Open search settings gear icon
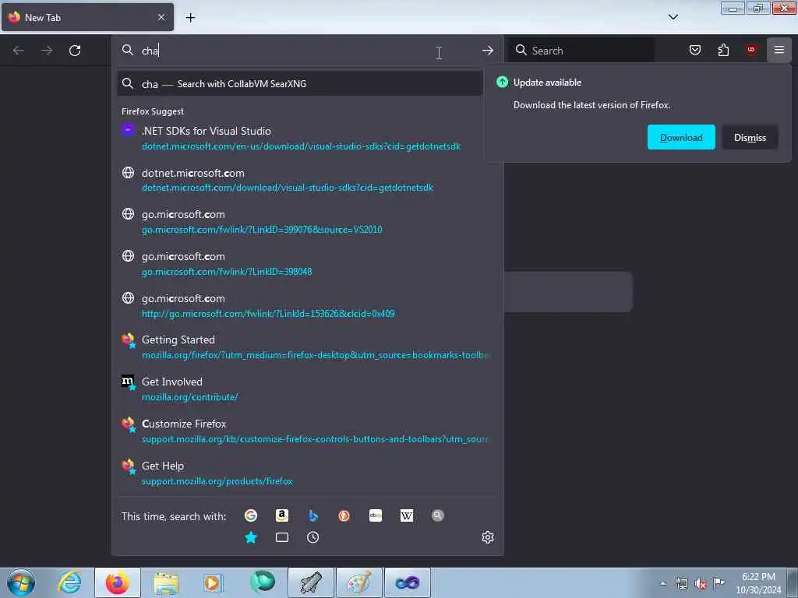798x598 pixels. coord(488,537)
